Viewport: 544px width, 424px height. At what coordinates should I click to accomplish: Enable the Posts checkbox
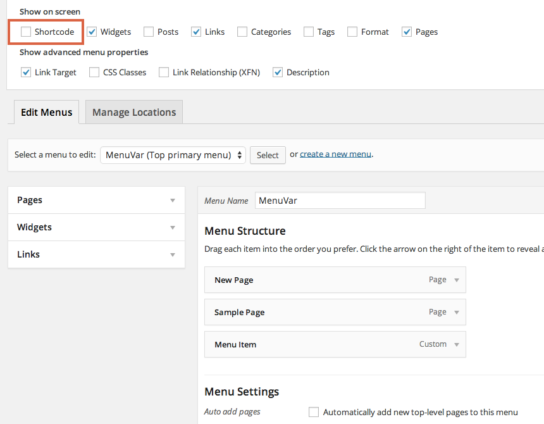(149, 32)
